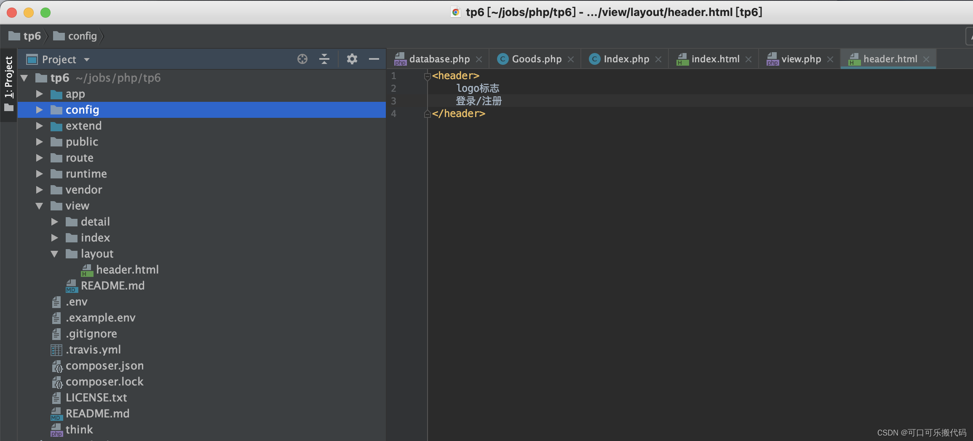Close the Index.php tab
973x441 pixels.
pyautogui.click(x=658, y=59)
